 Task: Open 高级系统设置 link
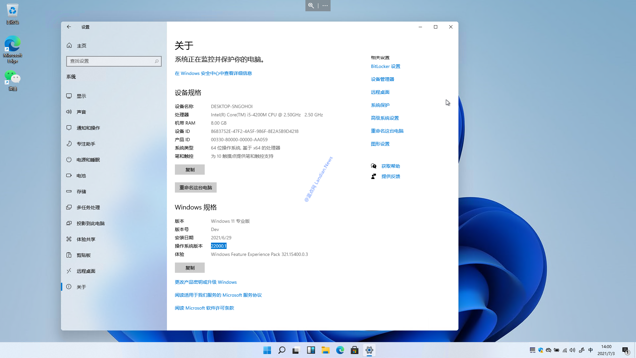coord(385,118)
